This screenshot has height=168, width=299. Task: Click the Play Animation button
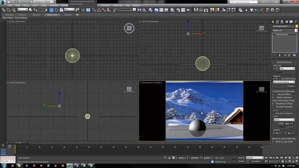click(x=274, y=158)
